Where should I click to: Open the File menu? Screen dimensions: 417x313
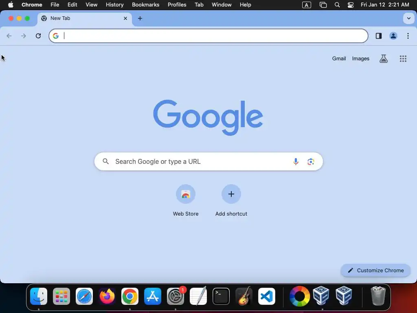55,5
